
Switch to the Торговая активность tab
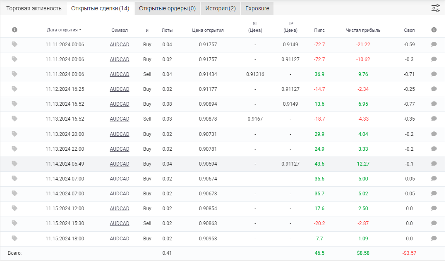[x=34, y=9]
